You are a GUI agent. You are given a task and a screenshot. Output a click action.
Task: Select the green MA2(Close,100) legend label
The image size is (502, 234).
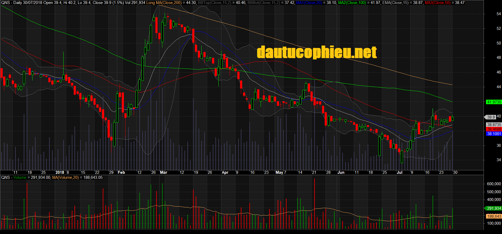click(x=352, y=3)
